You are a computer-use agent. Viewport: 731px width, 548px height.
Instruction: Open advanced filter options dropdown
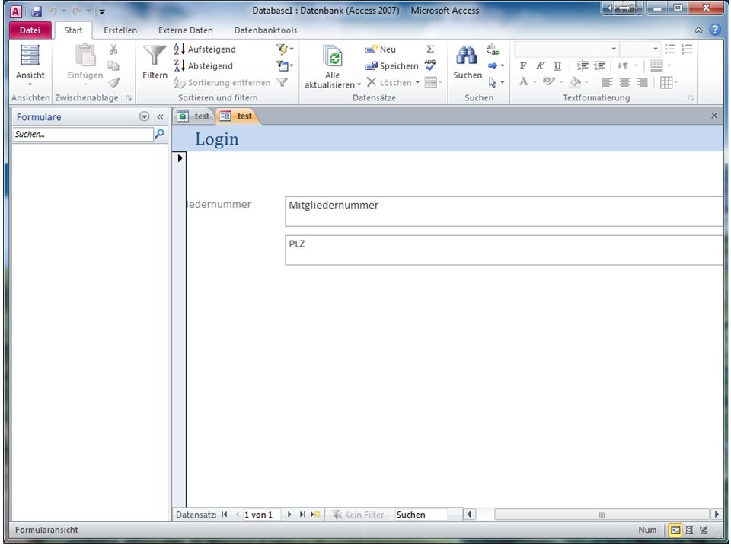coord(285,65)
